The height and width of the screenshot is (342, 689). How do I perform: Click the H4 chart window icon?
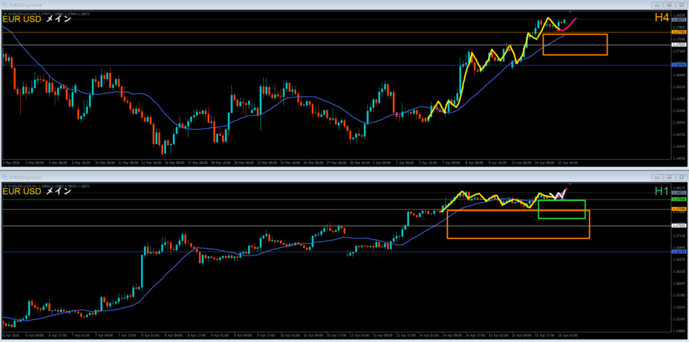pos(5,4)
